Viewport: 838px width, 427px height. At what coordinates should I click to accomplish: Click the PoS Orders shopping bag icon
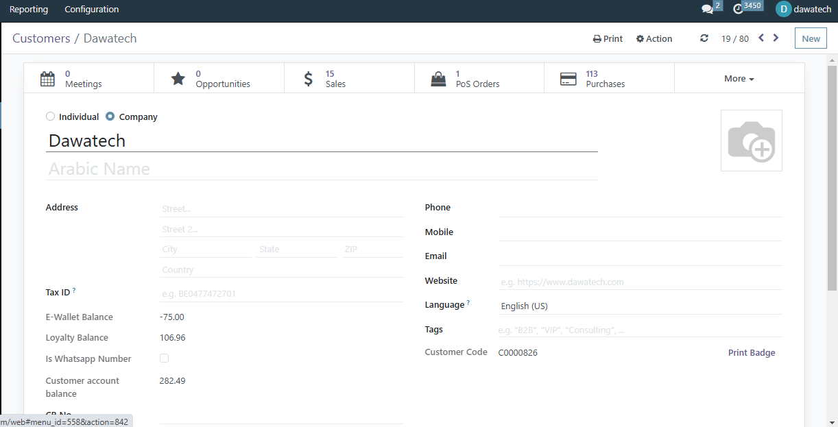pyautogui.click(x=438, y=79)
